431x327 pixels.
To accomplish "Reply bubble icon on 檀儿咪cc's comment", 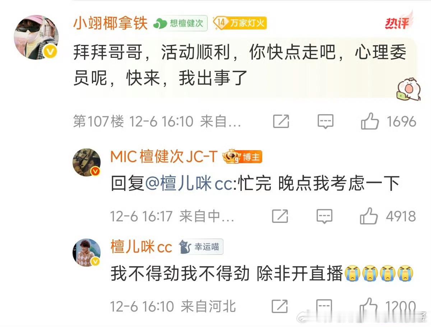I will (324, 307).
